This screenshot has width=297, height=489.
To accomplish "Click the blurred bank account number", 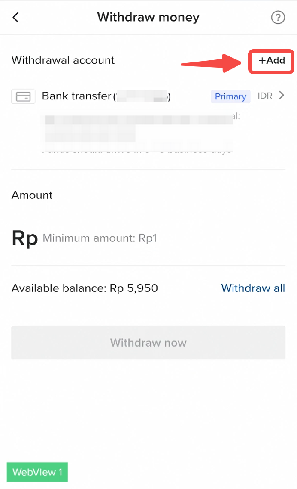I will click(142, 96).
